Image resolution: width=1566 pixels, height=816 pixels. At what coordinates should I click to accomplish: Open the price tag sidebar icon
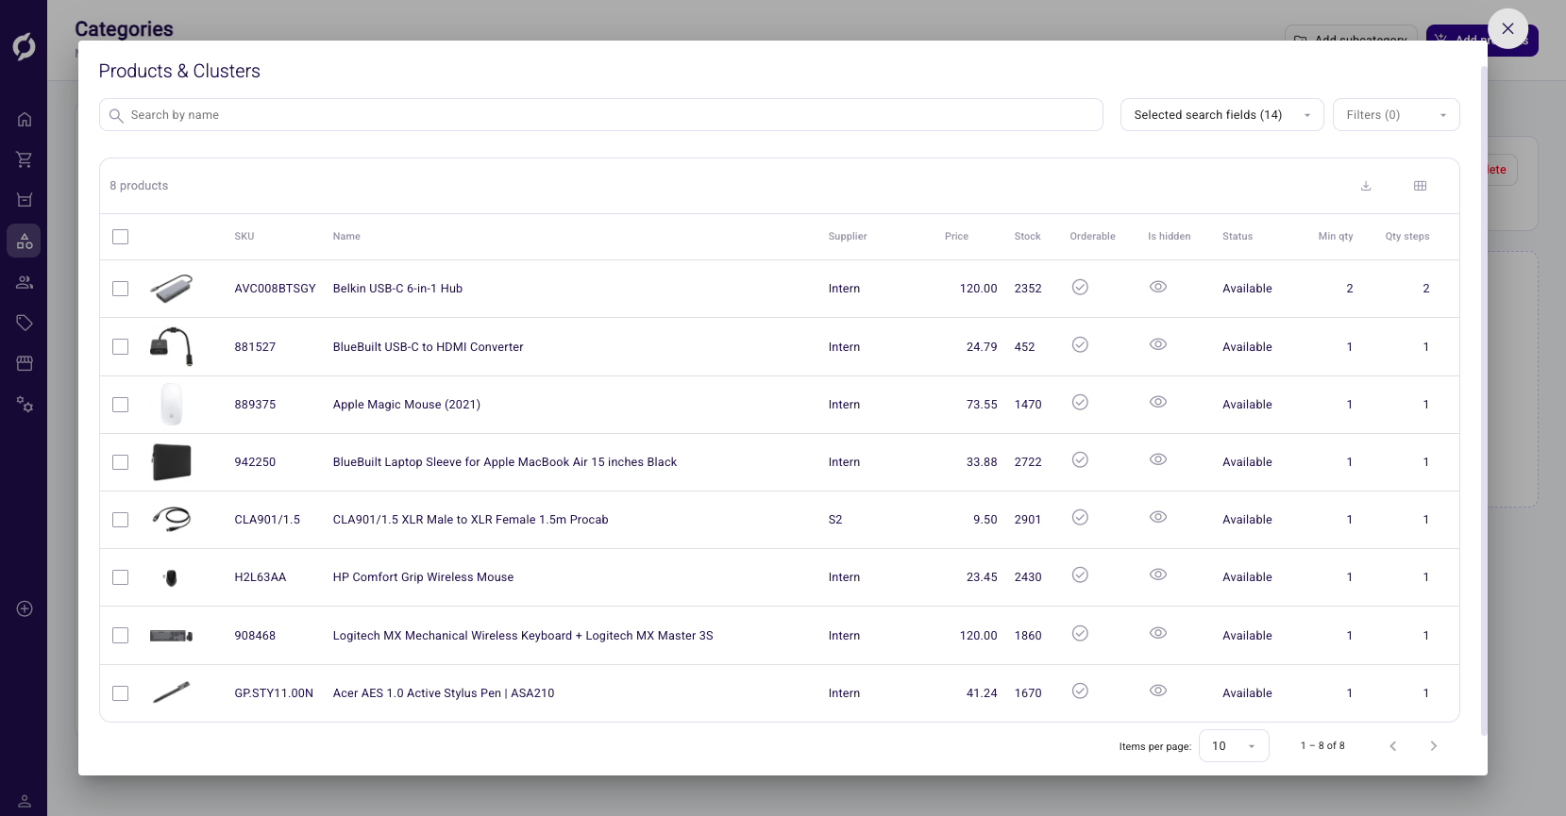pyautogui.click(x=25, y=323)
